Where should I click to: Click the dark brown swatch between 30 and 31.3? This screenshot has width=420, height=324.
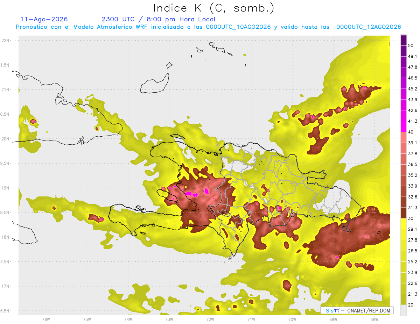point(404,213)
